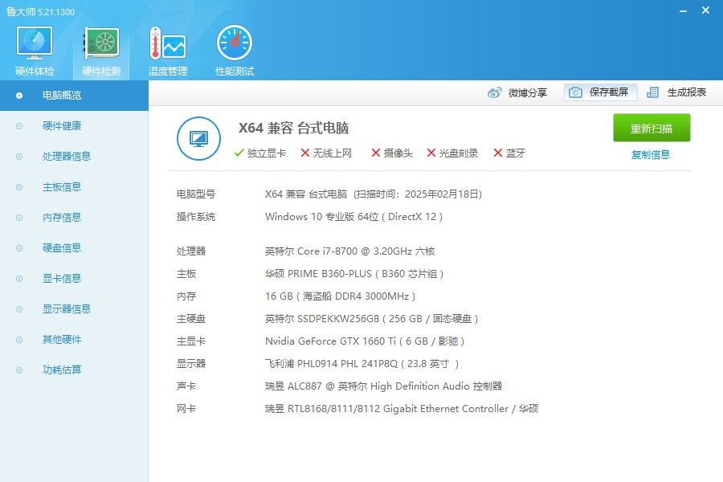The image size is (723, 482).
Task: Close the 鲁大师 window
Action: click(x=705, y=10)
